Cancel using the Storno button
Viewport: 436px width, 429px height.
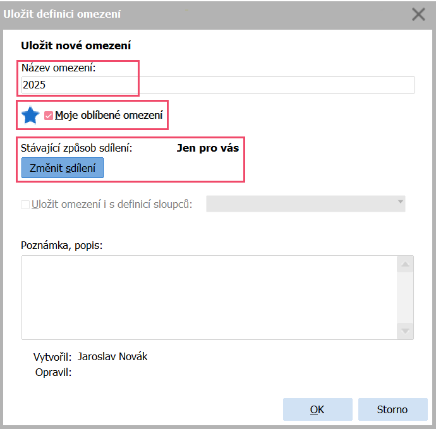pyautogui.click(x=392, y=409)
